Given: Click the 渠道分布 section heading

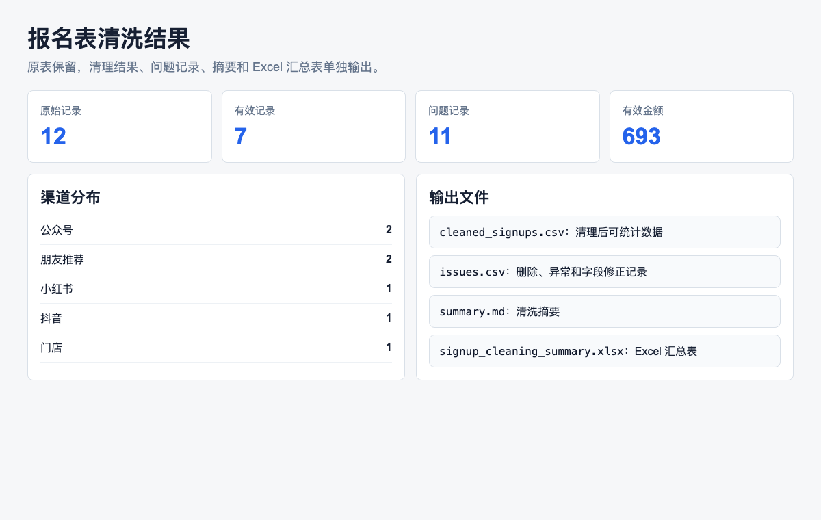Looking at the screenshot, I should (70, 198).
